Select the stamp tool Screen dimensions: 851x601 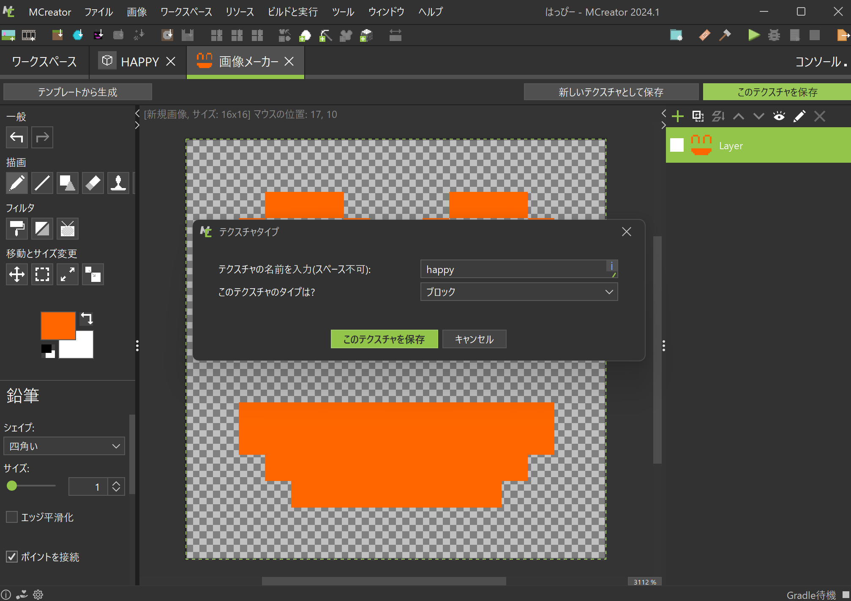coord(118,183)
